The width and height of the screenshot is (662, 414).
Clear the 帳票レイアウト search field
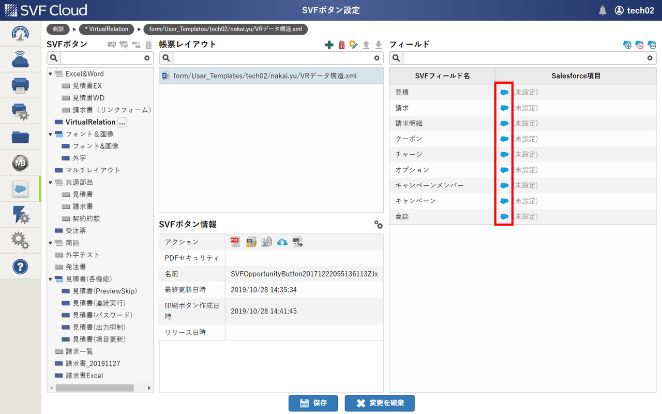tap(377, 58)
